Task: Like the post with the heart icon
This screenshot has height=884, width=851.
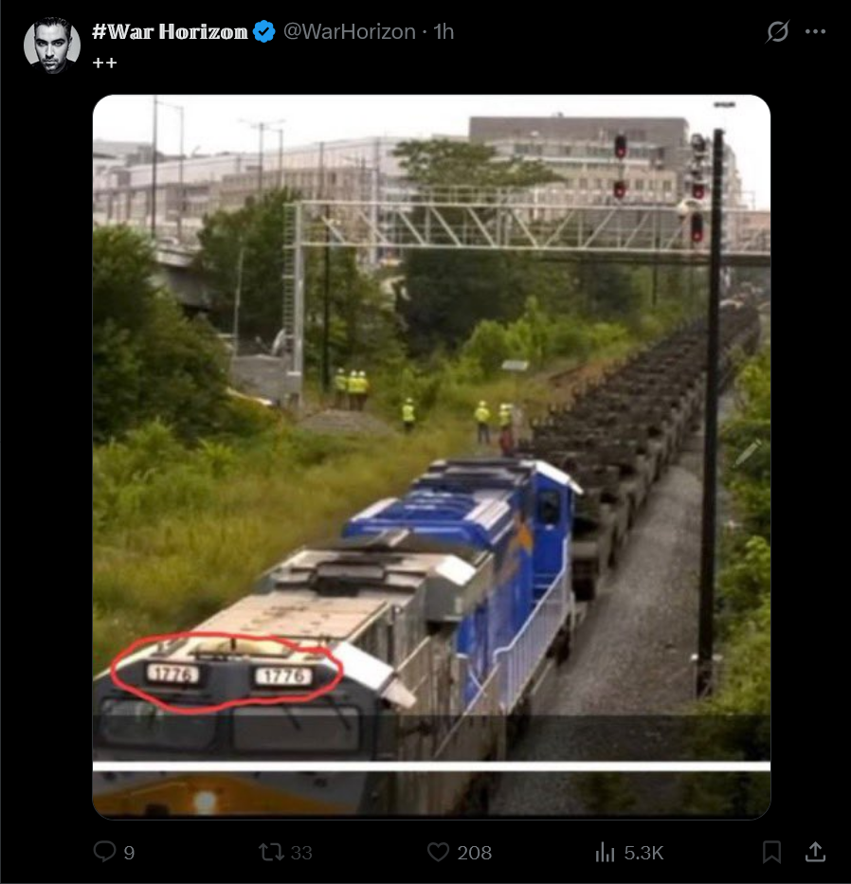Action: [x=438, y=852]
